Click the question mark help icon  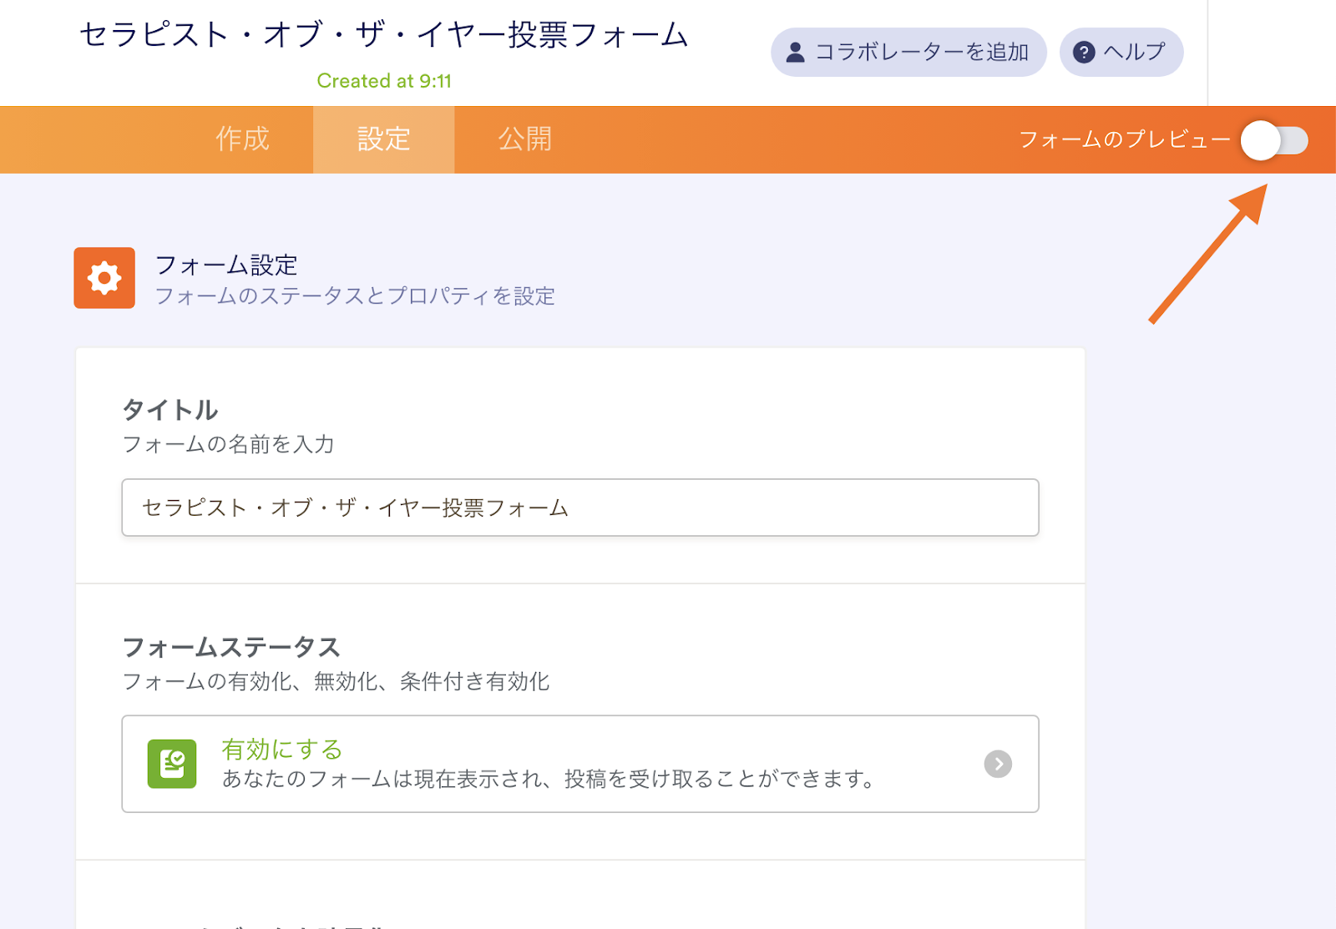1083,53
